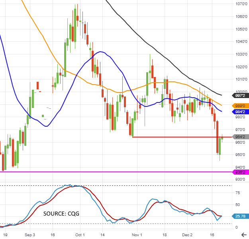Click the 0 level on stochastic scale

coord(237,227)
